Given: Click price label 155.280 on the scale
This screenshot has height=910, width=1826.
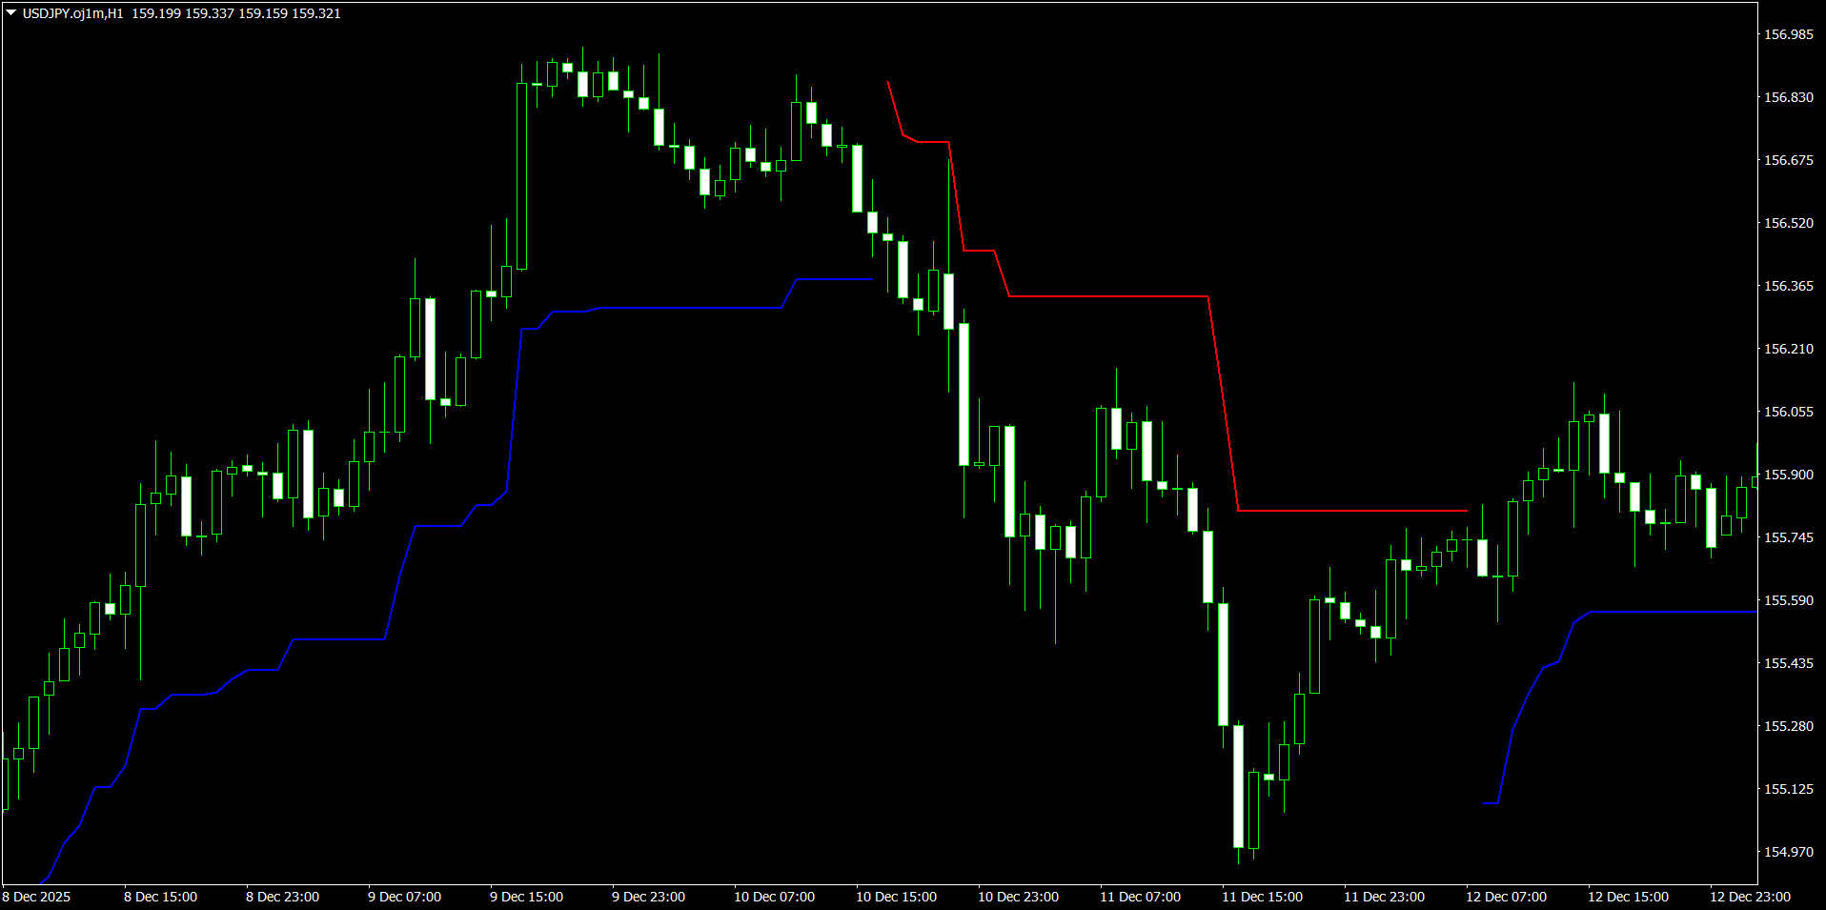Looking at the screenshot, I should pos(1788,726).
